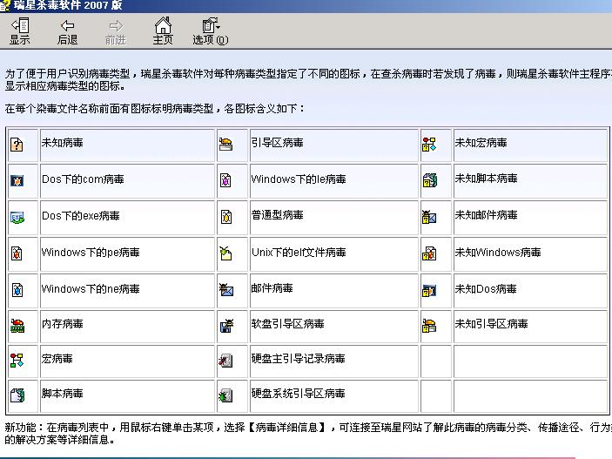Click the Windows下的pe病毒 icon
The height and width of the screenshot is (459, 612).
17,253
